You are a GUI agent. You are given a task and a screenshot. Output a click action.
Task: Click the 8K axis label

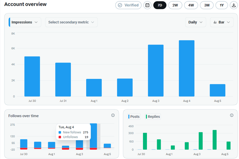(x=13, y=33)
